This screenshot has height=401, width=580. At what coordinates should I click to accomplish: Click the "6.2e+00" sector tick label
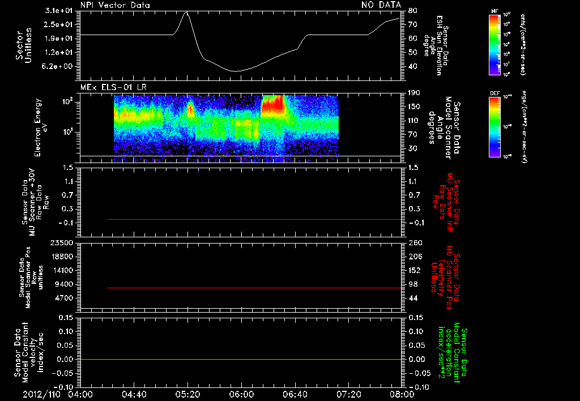pyautogui.click(x=58, y=67)
